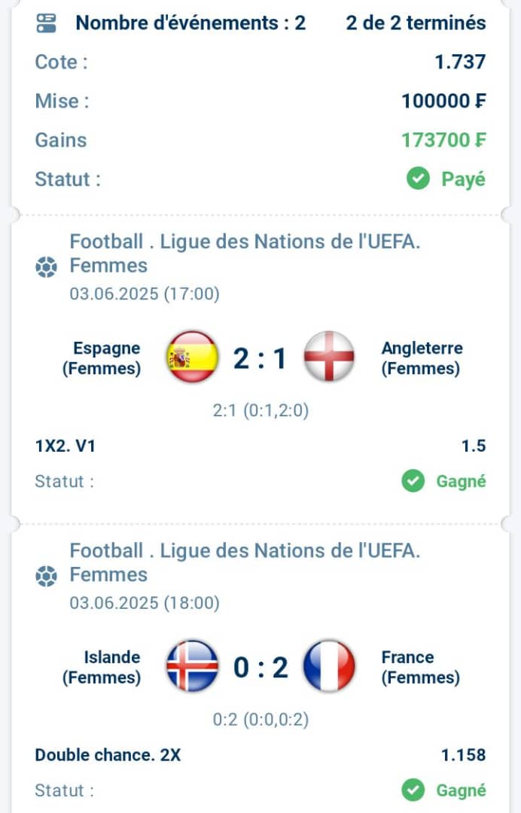Click the football icon of second match
The width and height of the screenshot is (521, 813).
coord(46,576)
